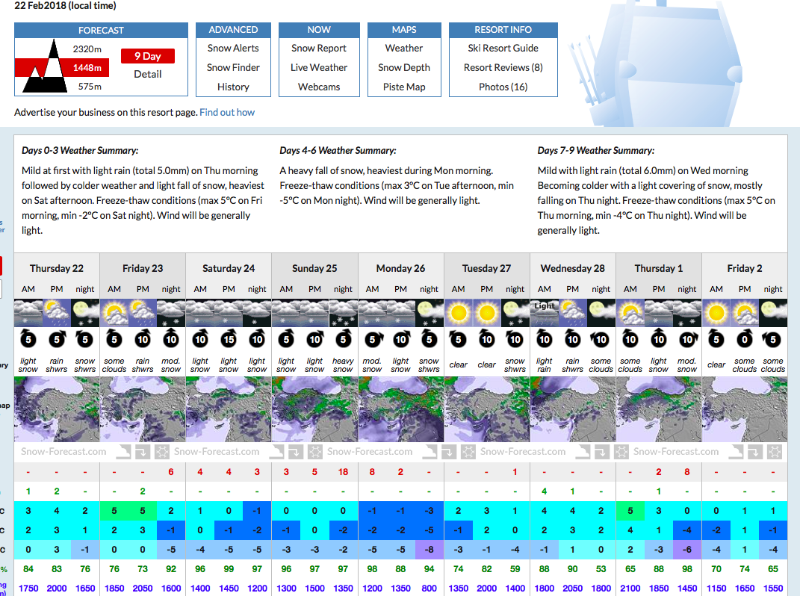Click the Saturday 24 PM wind arrow showing 15

pyautogui.click(x=229, y=339)
